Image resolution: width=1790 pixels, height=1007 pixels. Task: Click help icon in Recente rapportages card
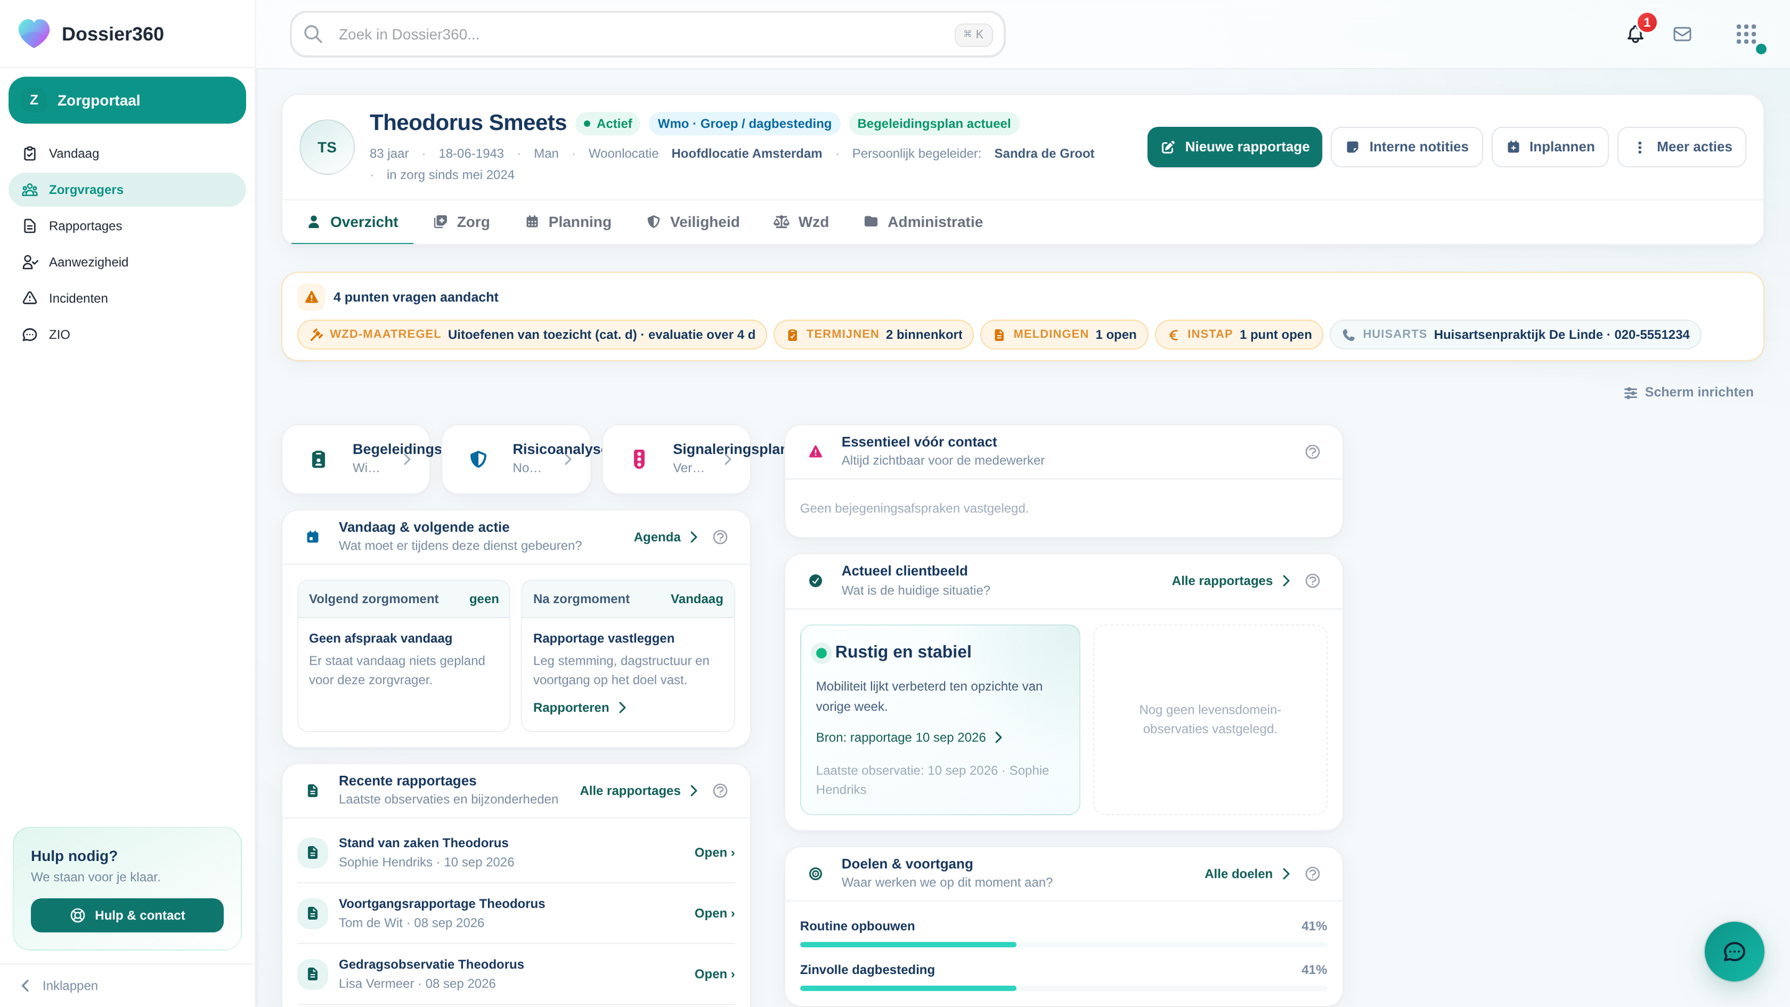click(x=720, y=791)
